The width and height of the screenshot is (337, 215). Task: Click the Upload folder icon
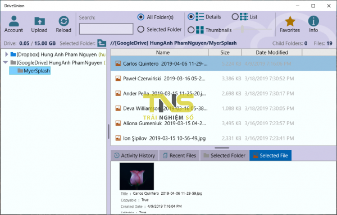39,21
